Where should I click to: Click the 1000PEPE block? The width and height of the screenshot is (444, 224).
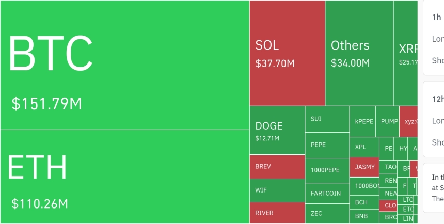point(327,171)
